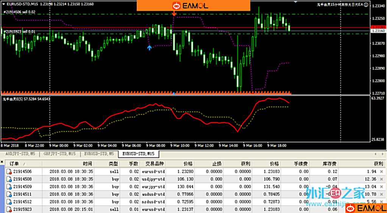387x213 pixels.
Task: Close order 21914508 with its X
Action: point(381,179)
